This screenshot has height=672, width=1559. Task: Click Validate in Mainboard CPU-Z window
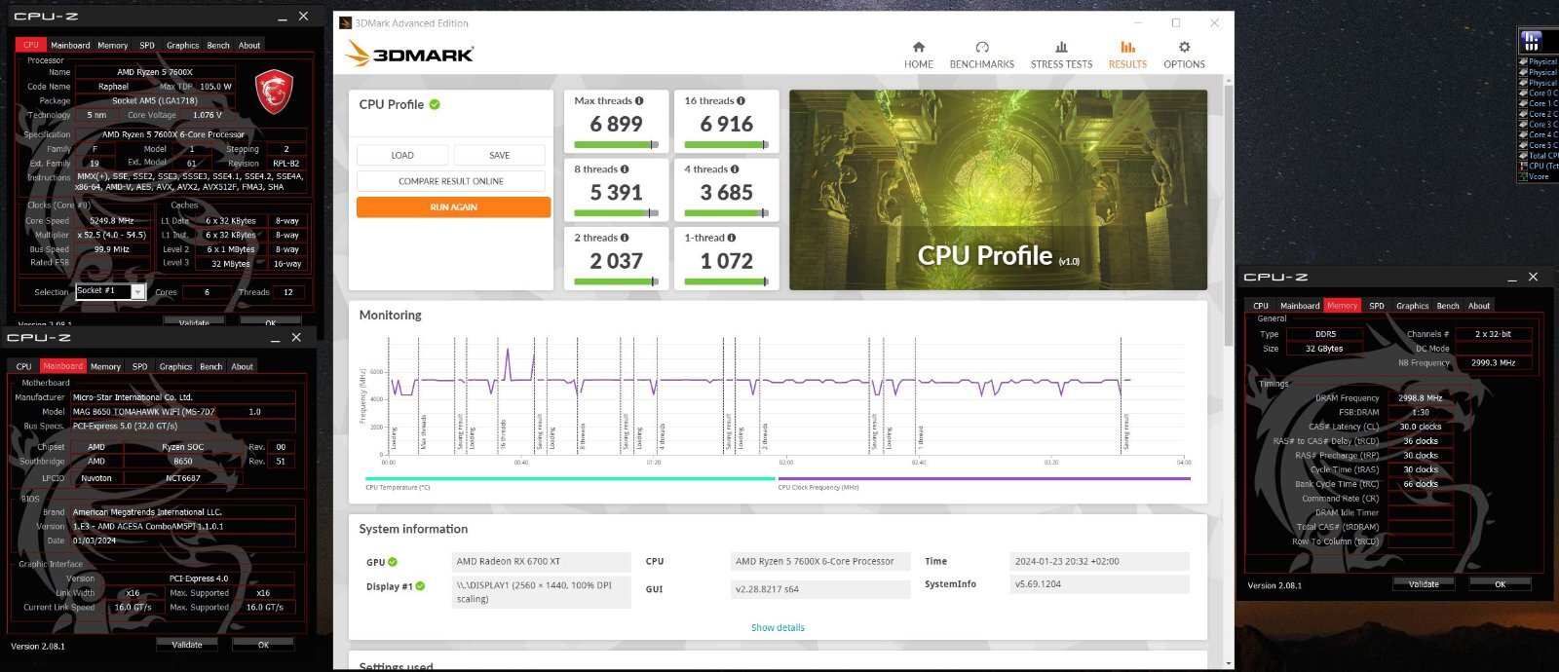(187, 645)
